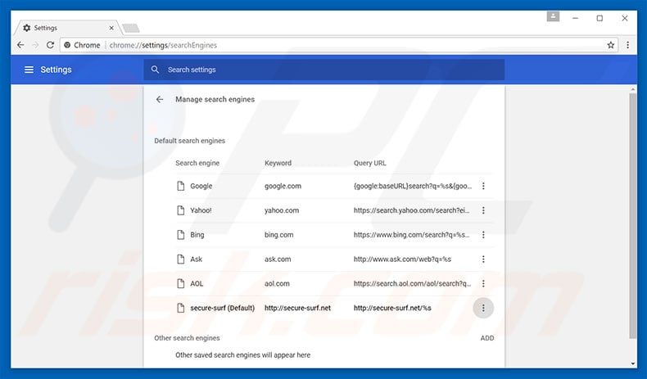647x379 pixels.
Task: Click the Google search engine name
Action: point(201,186)
